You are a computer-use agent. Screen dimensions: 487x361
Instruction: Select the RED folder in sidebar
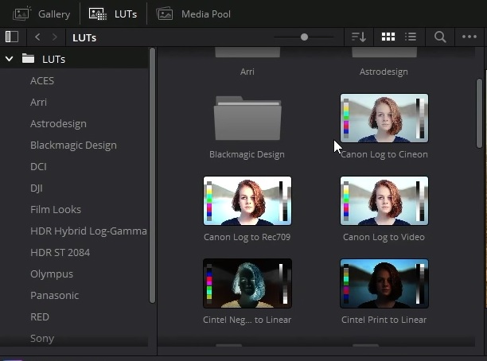coord(40,316)
